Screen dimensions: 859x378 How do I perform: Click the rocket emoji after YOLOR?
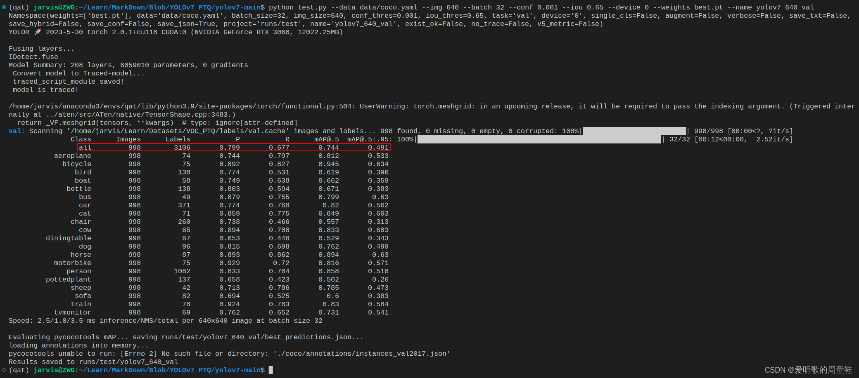pos(38,32)
